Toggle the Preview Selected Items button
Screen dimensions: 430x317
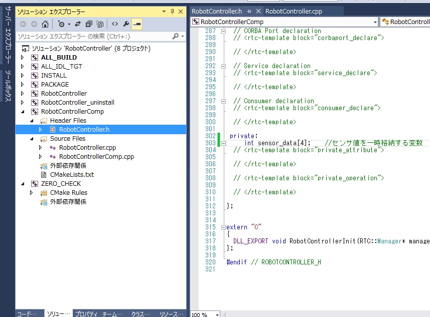tap(137, 24)
